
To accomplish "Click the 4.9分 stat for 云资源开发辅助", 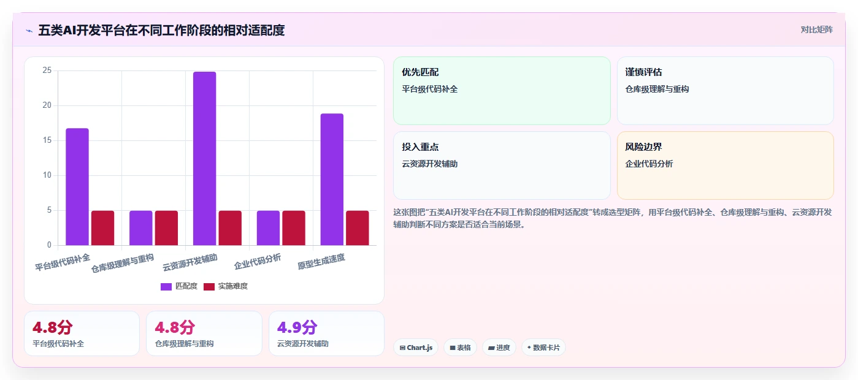I will click(x=297, y=327).
